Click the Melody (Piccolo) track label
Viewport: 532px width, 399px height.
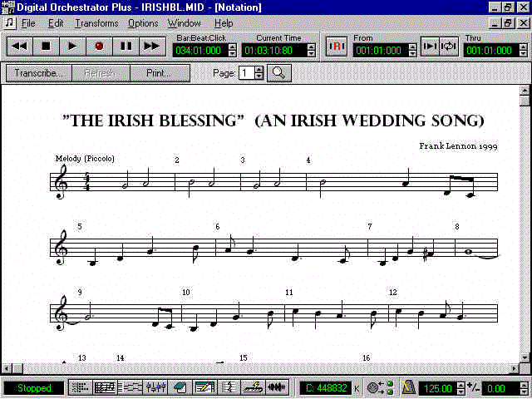coord(85,159)
